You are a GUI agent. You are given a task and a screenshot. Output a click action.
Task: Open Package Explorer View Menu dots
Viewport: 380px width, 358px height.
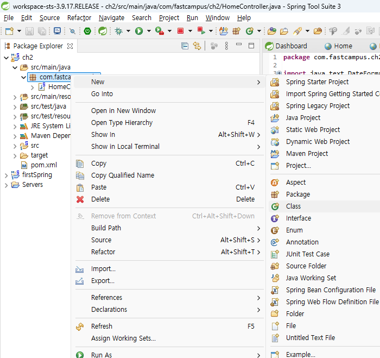click(226, 46)
